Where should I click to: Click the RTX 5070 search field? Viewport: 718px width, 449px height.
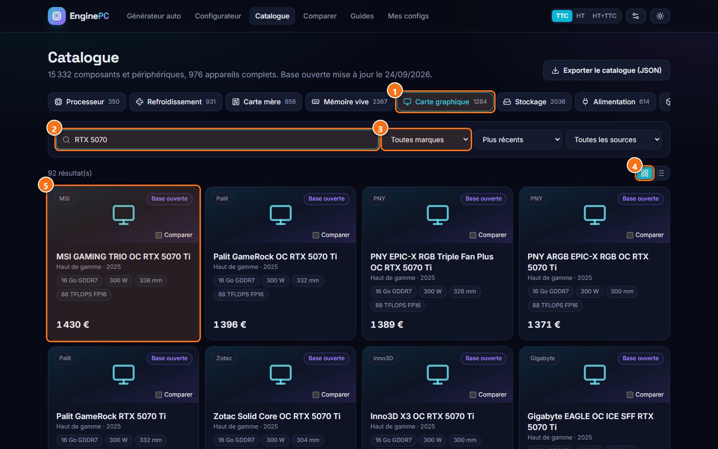pyautogui.click(x=217, y=140)
